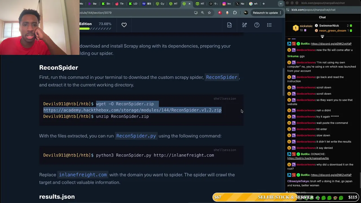Click the inline 'inlanefreight.com' code label

[83, 175]
